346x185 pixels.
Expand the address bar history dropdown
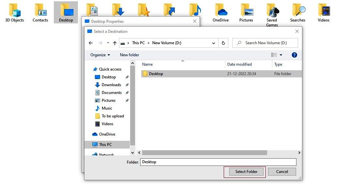(213, 43)
